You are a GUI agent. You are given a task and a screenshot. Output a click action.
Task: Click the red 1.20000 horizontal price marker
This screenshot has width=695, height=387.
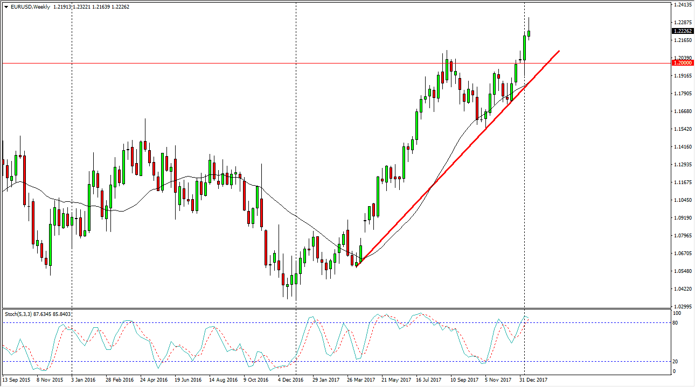tap(682, 63)
